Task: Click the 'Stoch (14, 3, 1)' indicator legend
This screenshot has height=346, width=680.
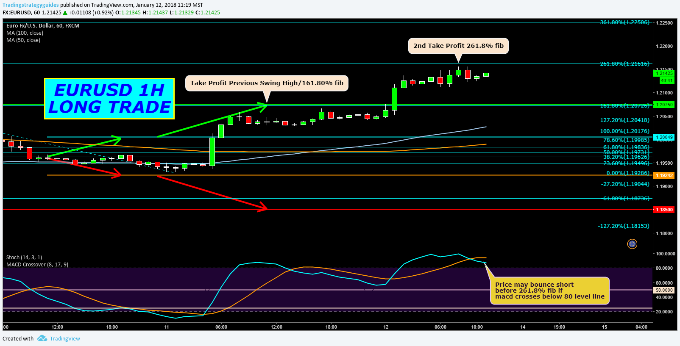Action: (24, 257)
